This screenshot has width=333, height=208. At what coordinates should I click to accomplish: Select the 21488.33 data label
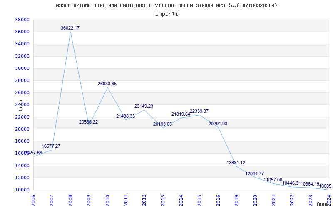126,116
